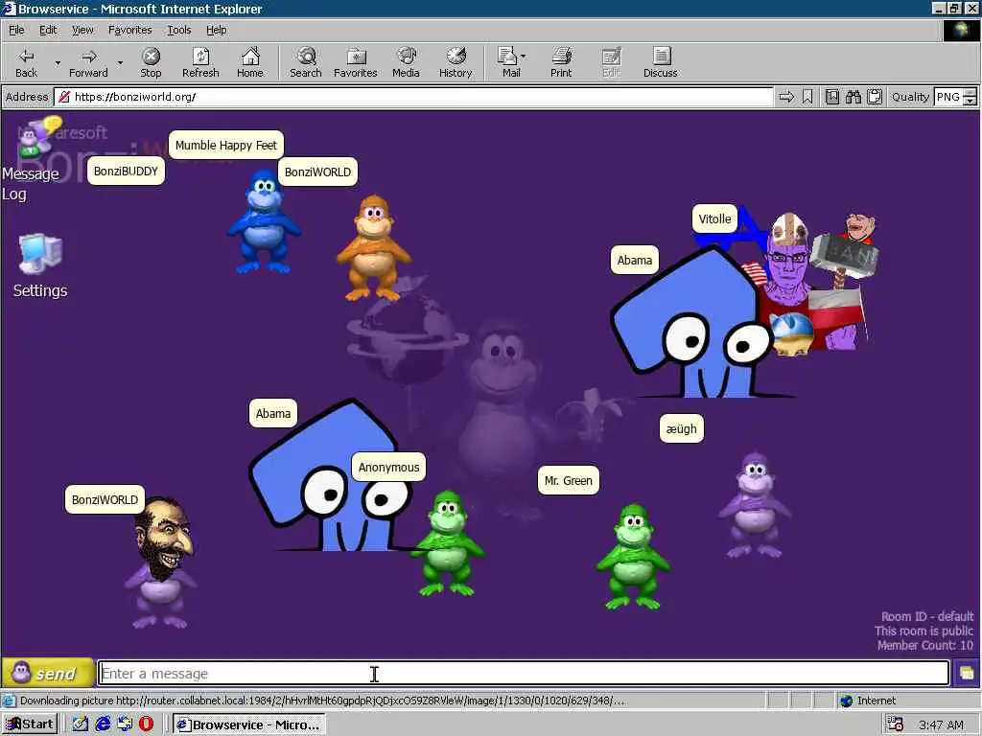This screenshot has width=982, height=736.
Task: Click the Mr. Green name tag
Action: pos(568,481)
